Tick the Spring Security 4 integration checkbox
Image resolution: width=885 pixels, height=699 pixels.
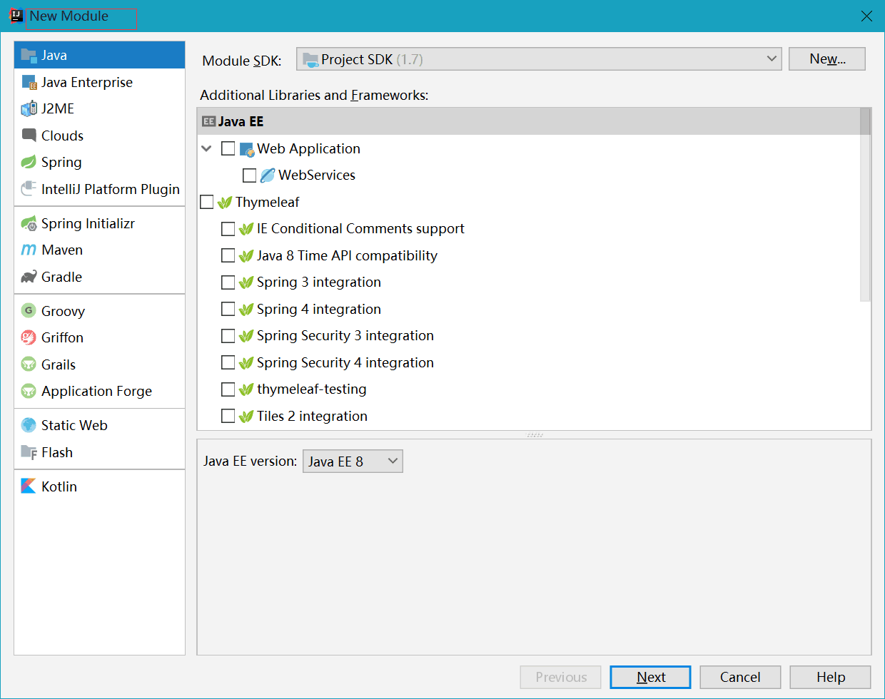pos(228,362)
